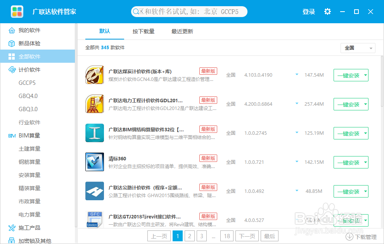The width and height of the screenshot is (384, 244).
Task: Click the search magnifier icon
Action: pyautogui.click(x=136, y=12)
